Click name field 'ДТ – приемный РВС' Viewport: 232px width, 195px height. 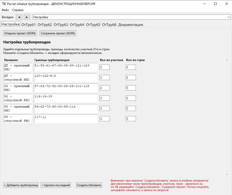tap(18, 67)
